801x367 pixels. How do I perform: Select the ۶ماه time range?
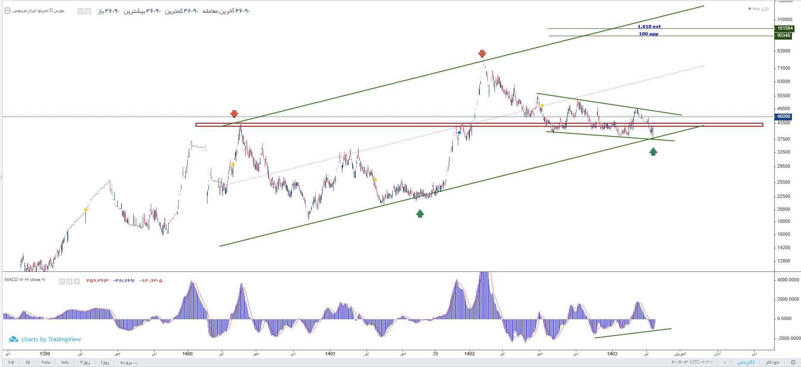coord(46,362)
